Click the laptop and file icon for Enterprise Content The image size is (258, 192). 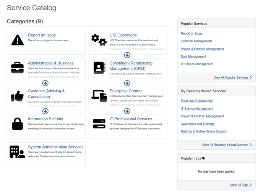(99, 96)
